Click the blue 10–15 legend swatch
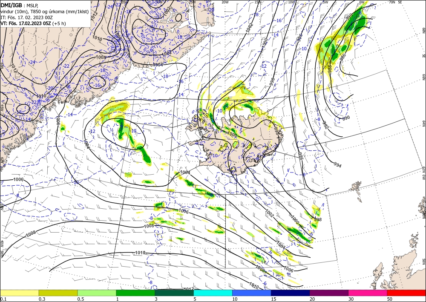The width and height of the screenshot is (426, 302). click(252, 293)
